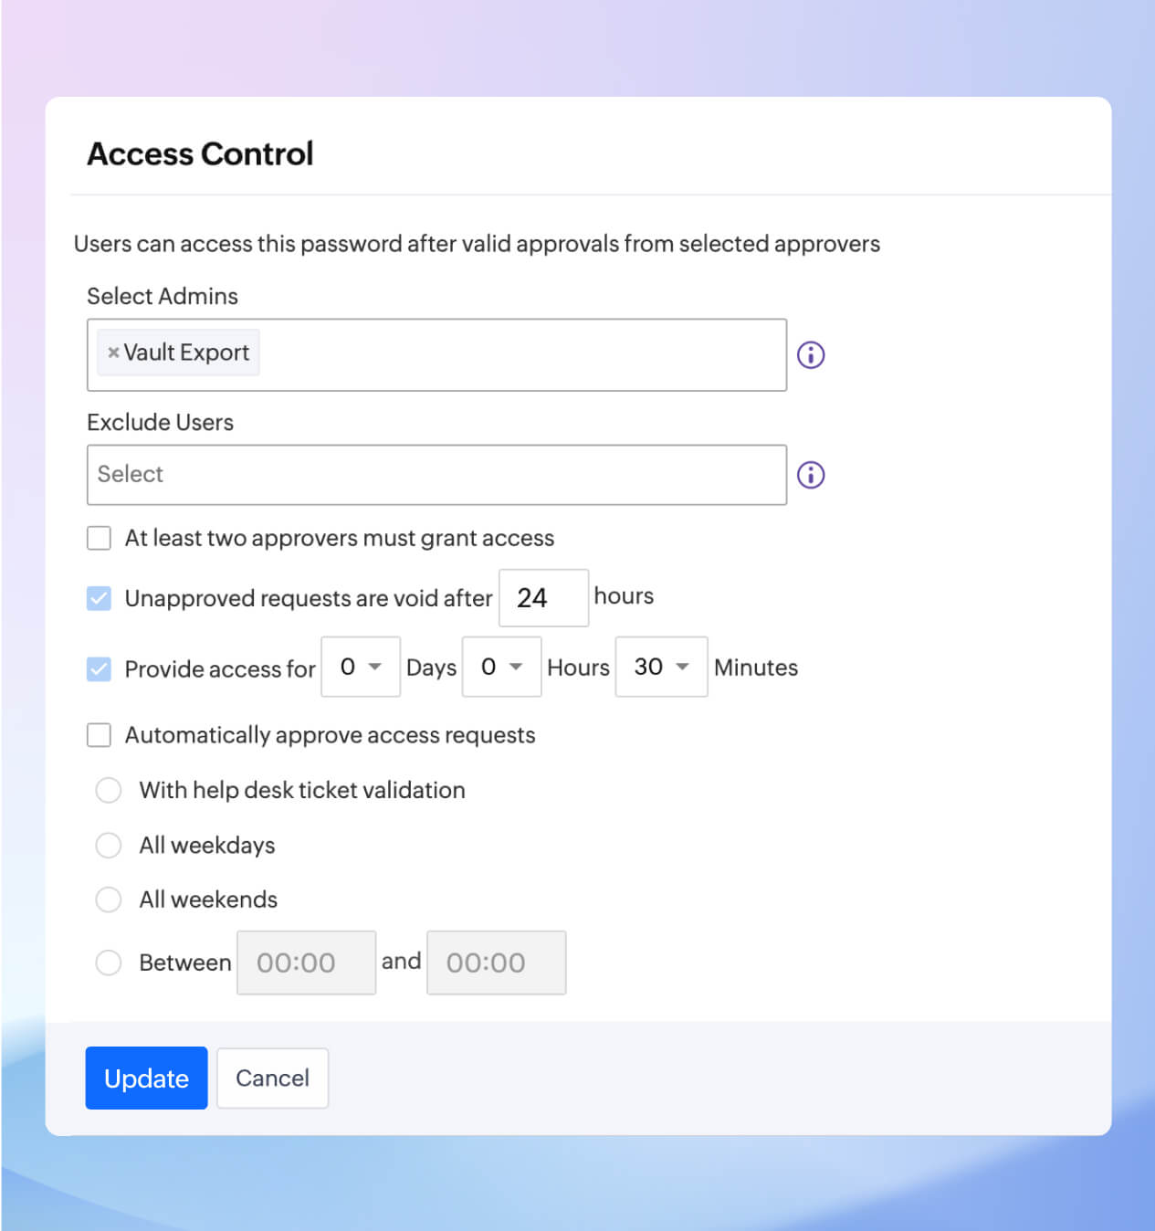Open the Days dropdown
Image resolution: width=1155 pixels, height=1231 pixels.
point(360,667)
